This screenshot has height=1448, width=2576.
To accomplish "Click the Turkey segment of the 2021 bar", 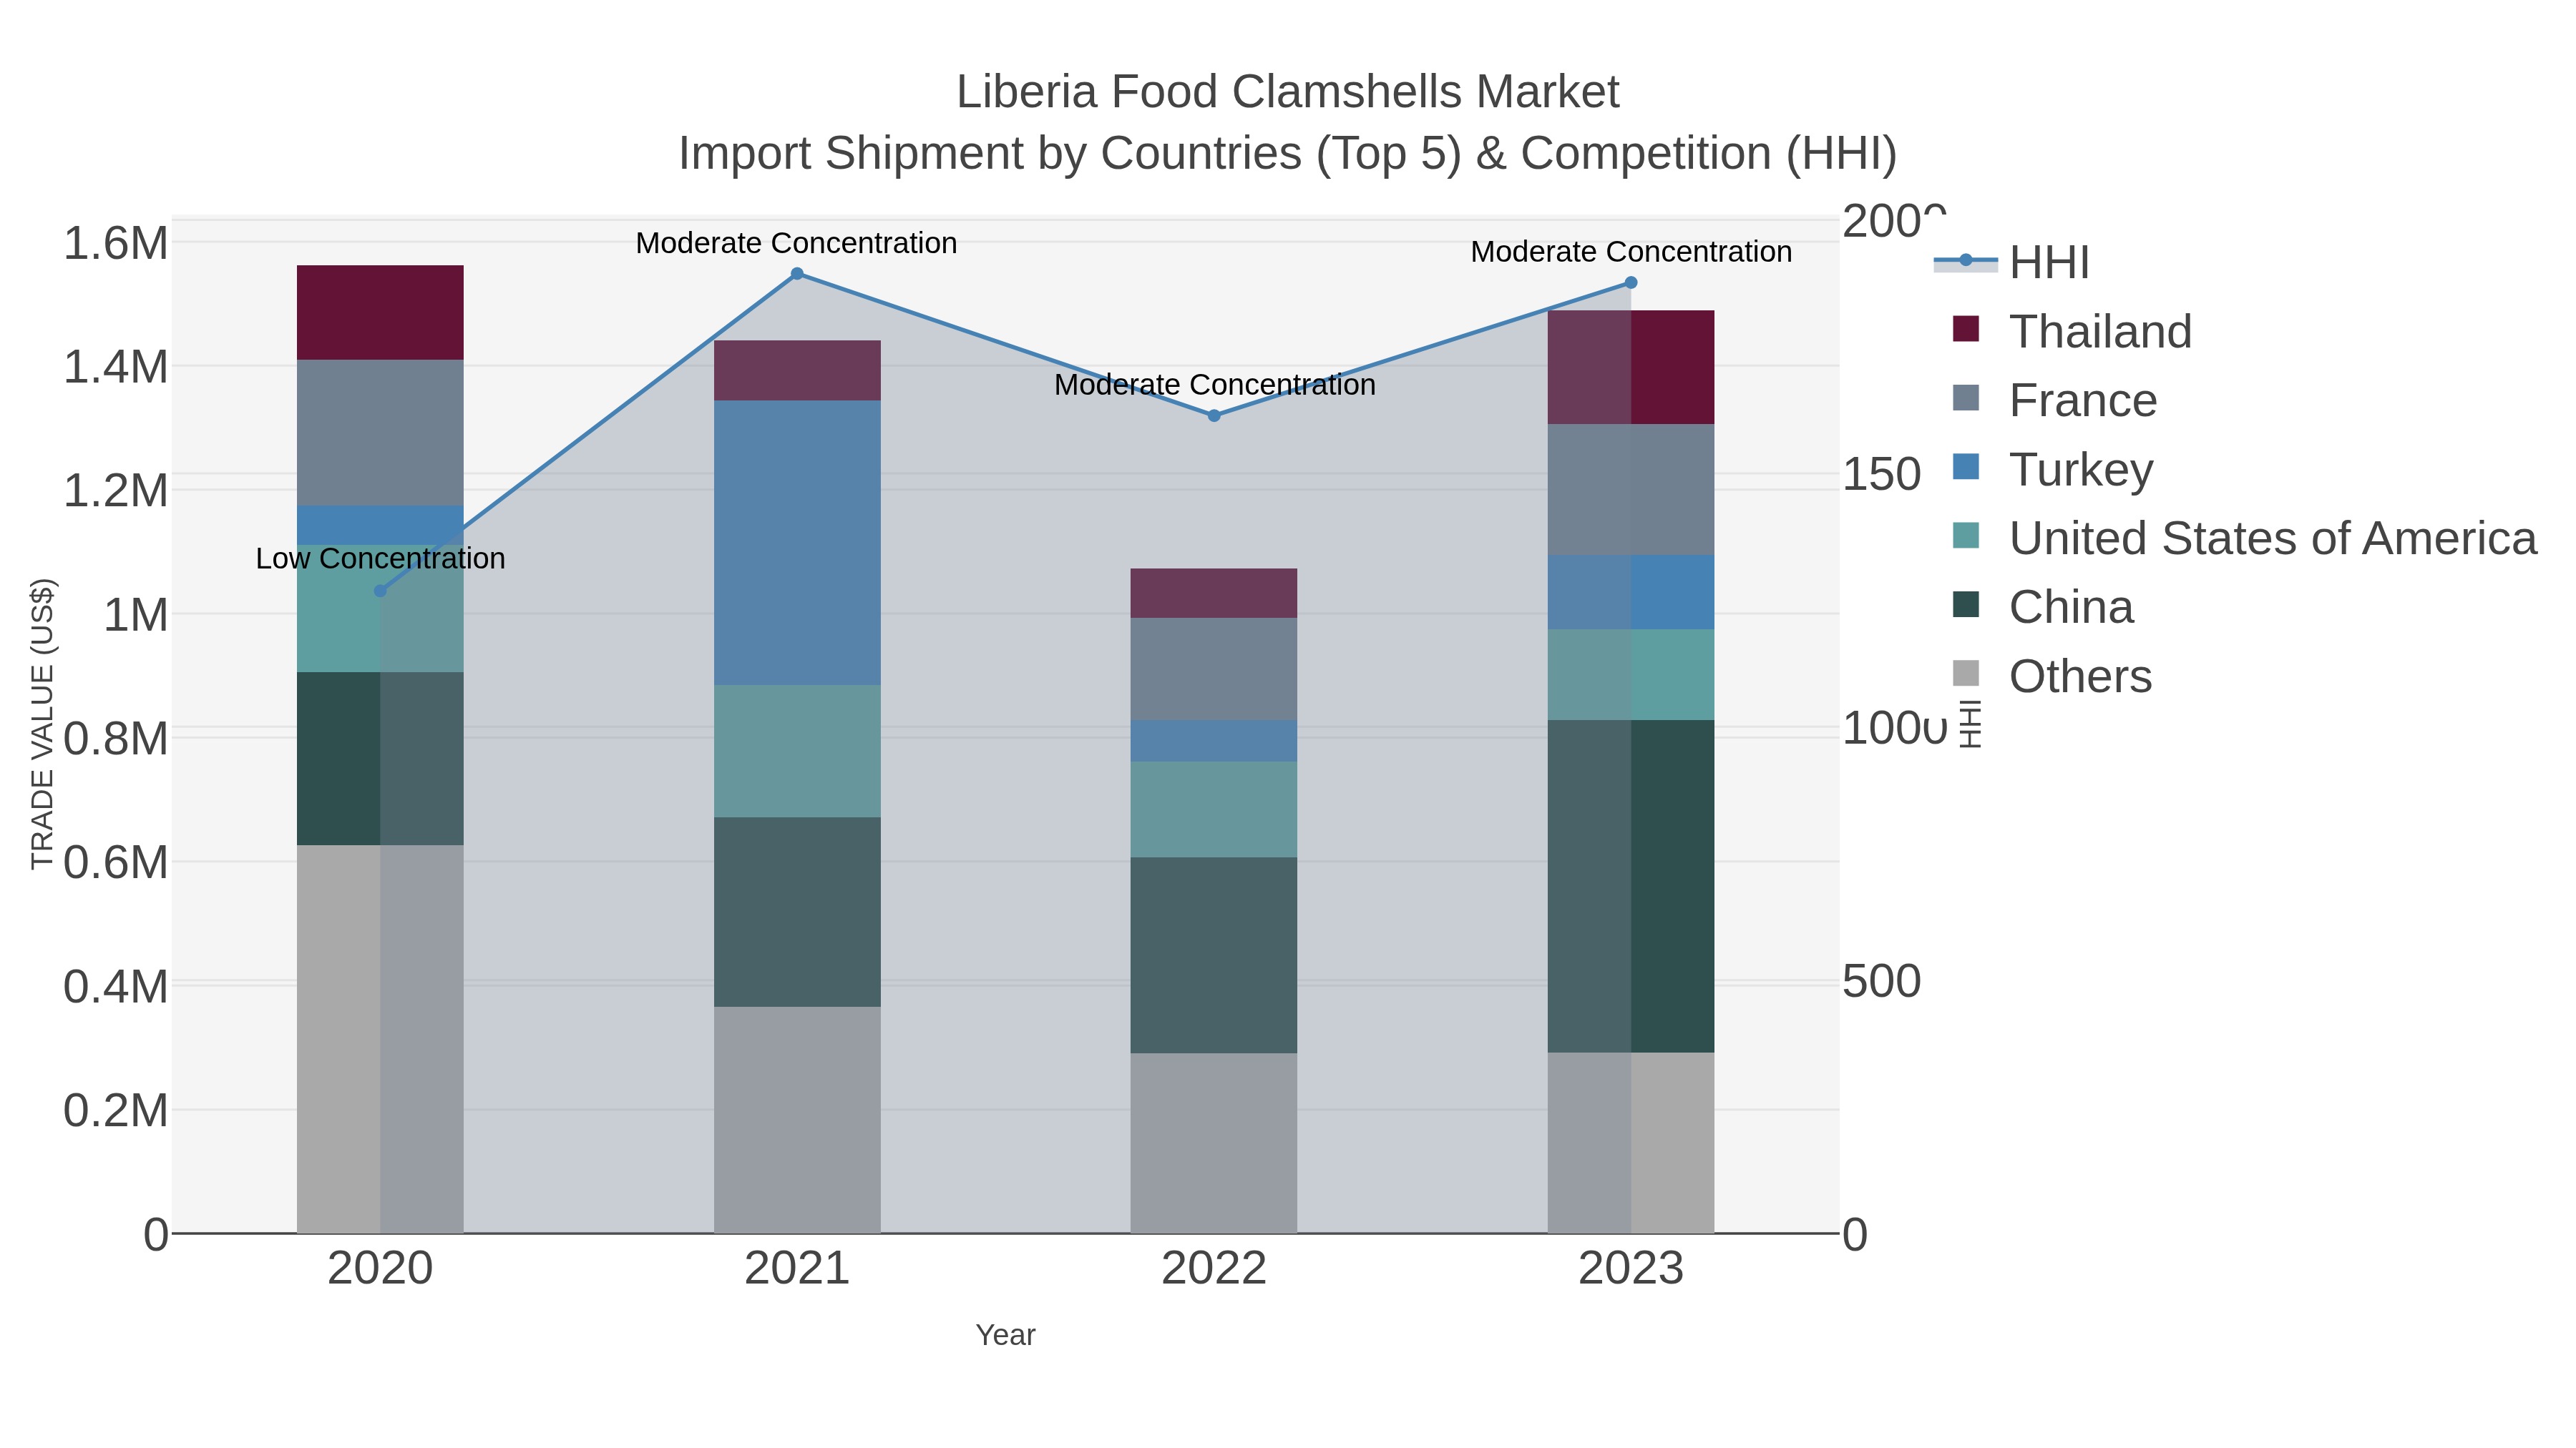I will click(797, 543).
